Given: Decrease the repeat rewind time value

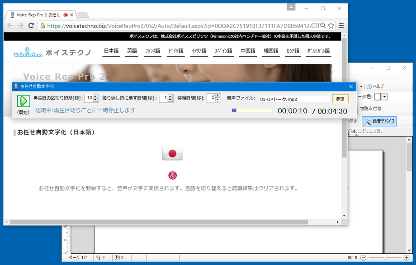Looking at the screenshot, I should pos(170,100).
